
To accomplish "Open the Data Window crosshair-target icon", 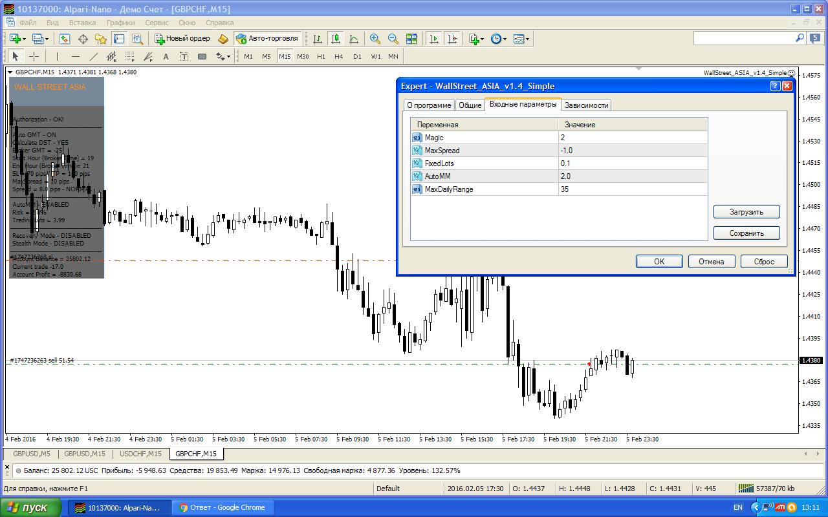I will coord(83,39).
